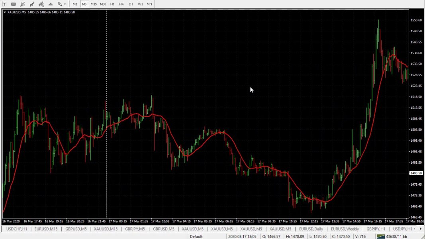Screen dimensions: 425x239
Task: Select the text label tool icon
Action: click(4, 4)
